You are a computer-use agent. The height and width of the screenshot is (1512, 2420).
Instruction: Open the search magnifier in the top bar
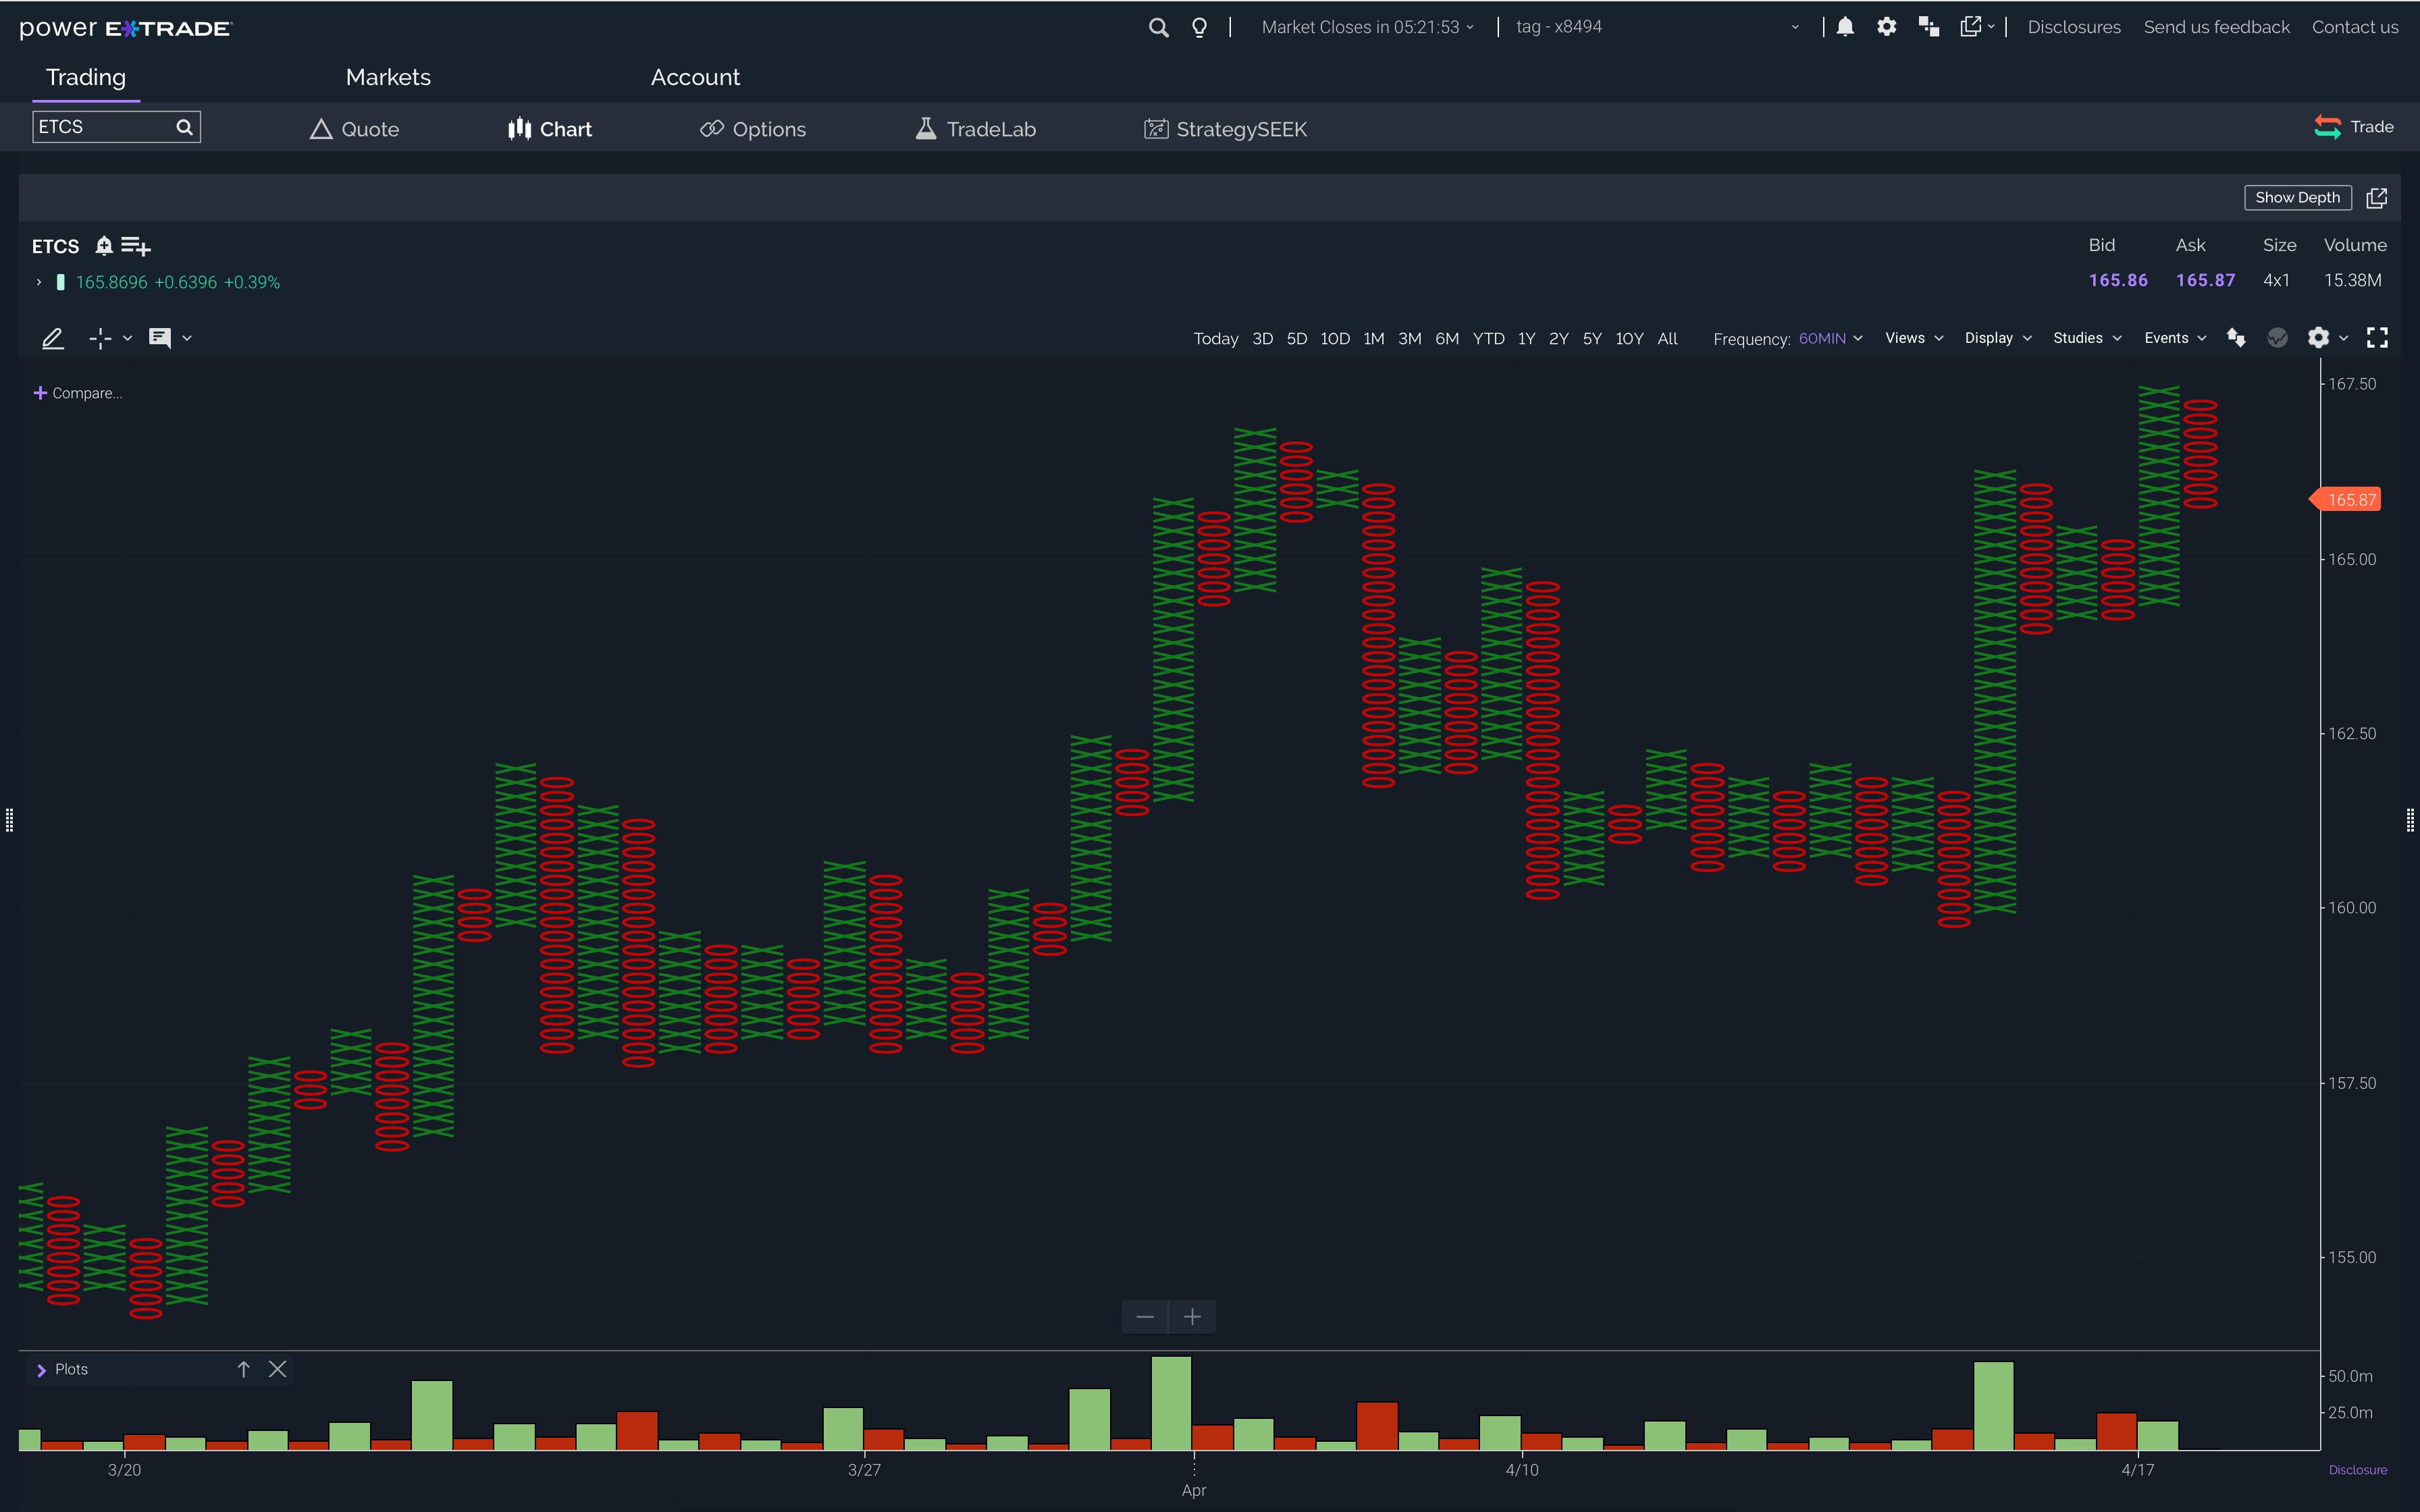(x=1158, y=27)
